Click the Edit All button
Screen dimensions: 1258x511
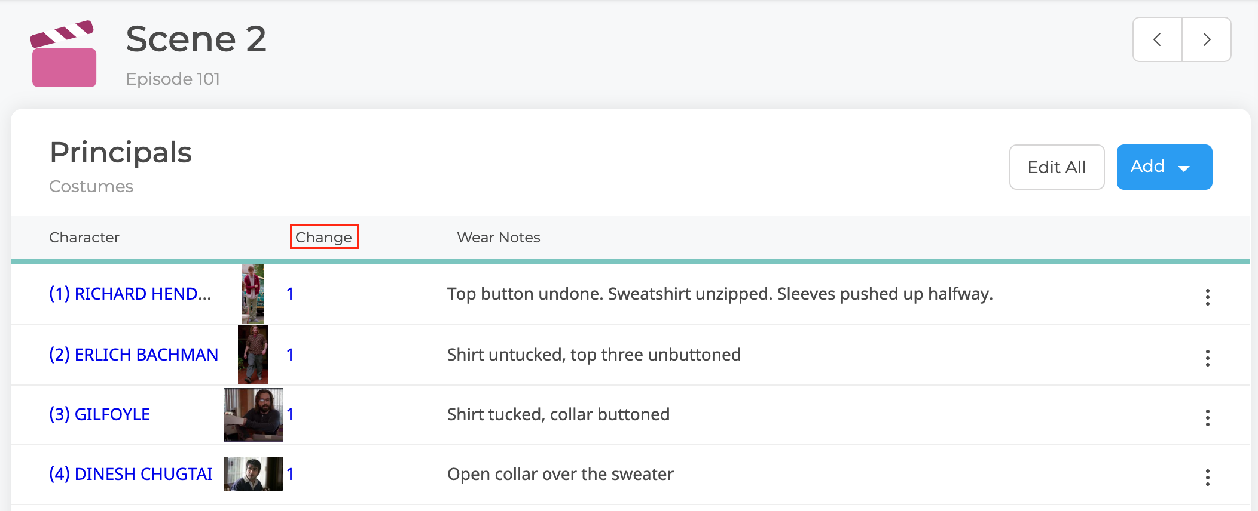(x=1057, y=167)
